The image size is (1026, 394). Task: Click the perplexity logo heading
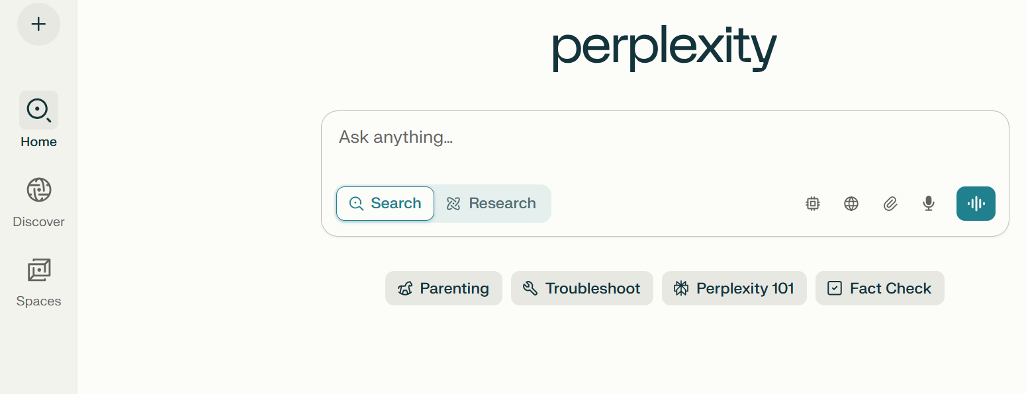665,48
